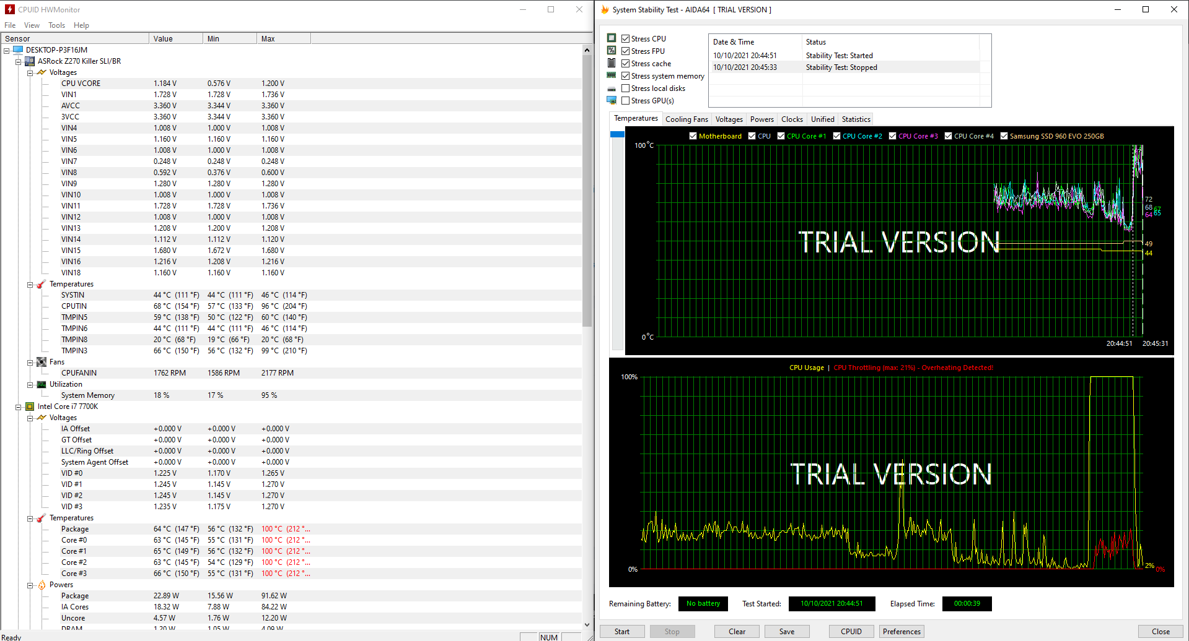This screenshot has height=641, width=1189.
Task: Click the Clear button
Action: click(x=737, y=632)
